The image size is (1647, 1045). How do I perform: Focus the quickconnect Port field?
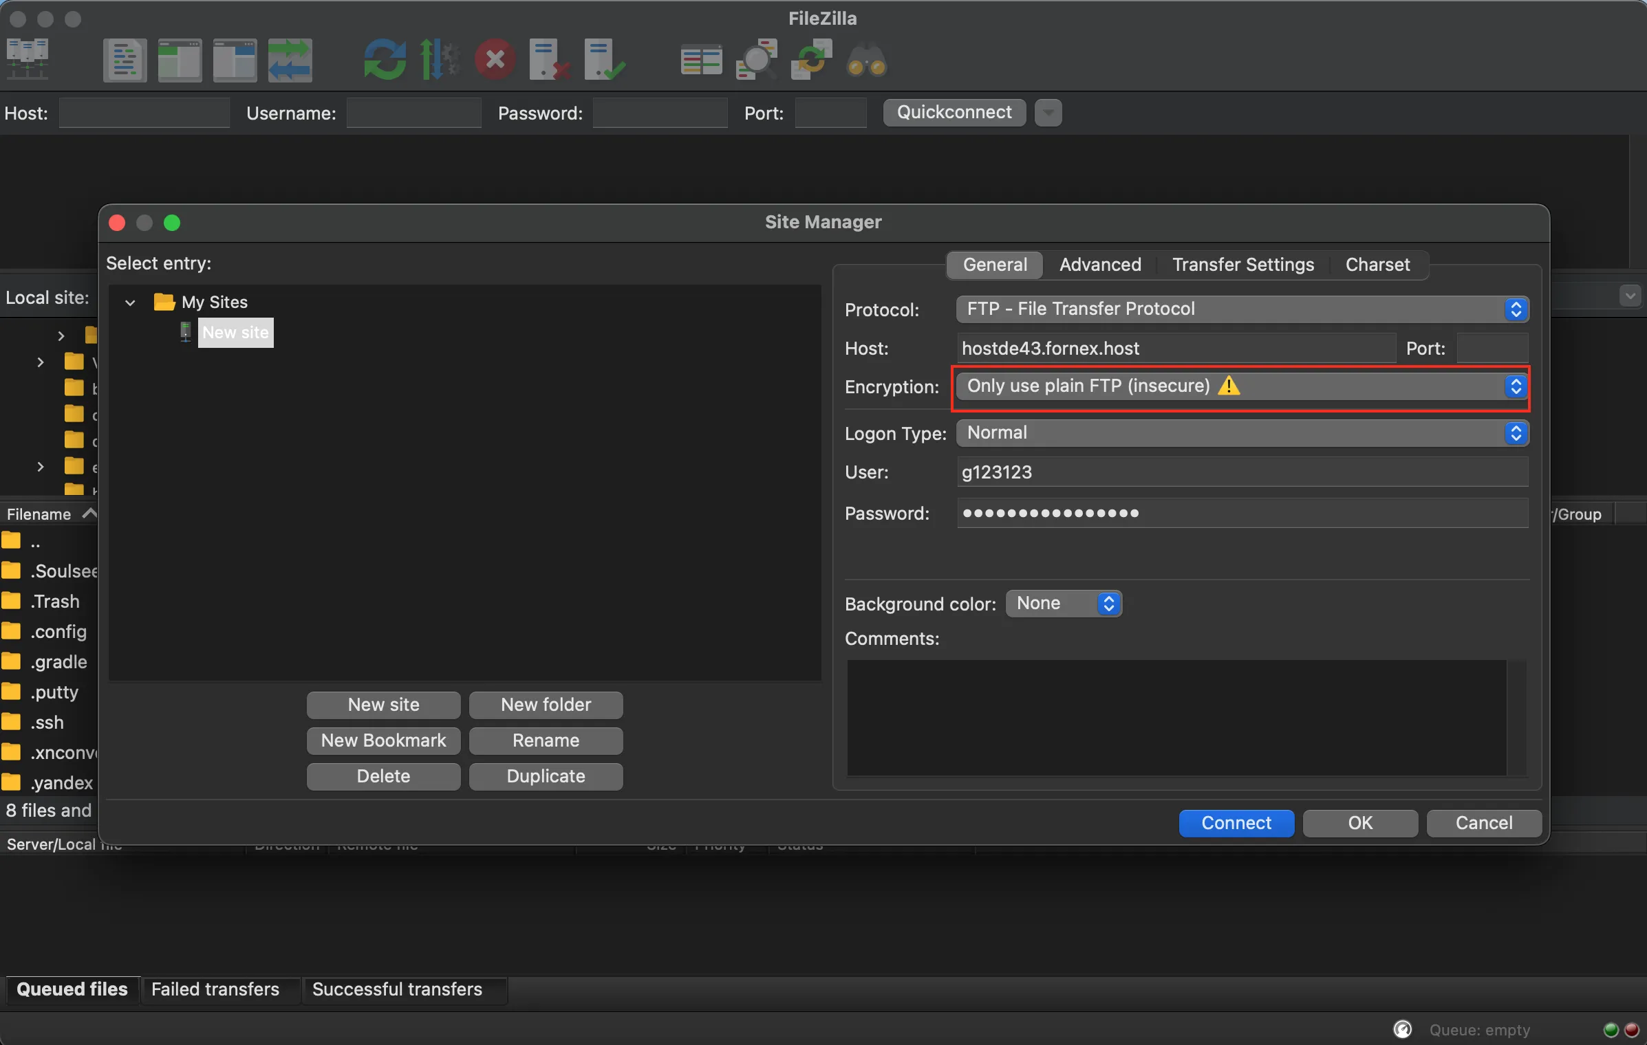(x=830, y=113)
